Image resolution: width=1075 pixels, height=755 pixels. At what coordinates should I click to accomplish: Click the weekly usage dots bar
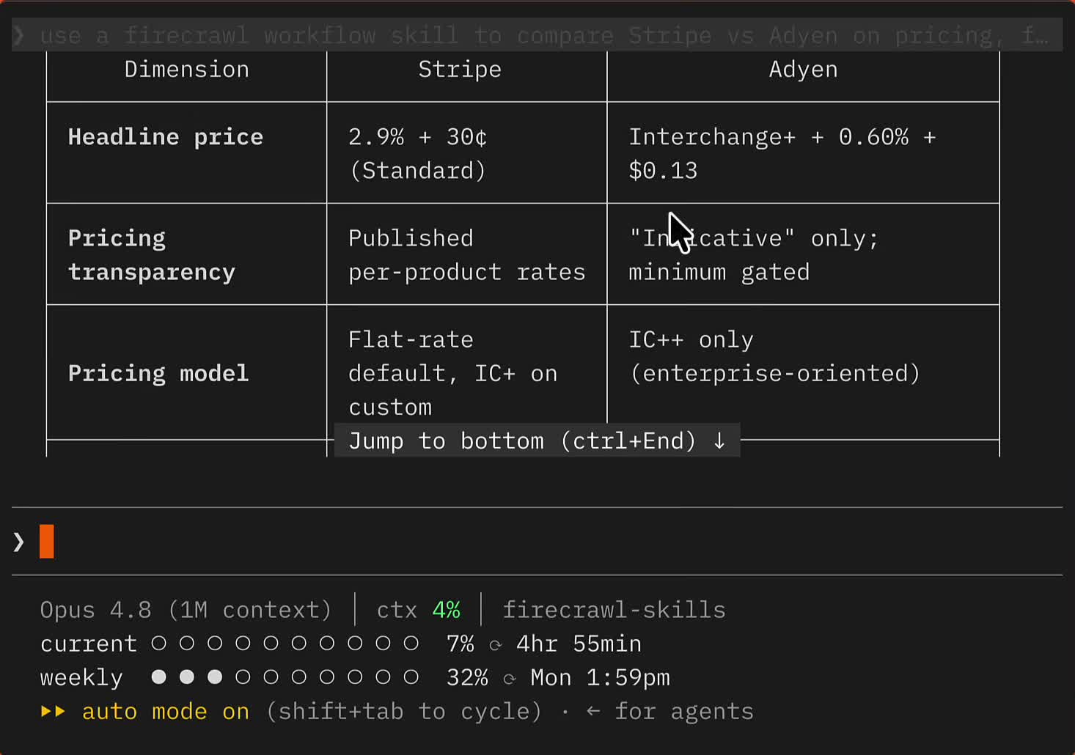coord(285,677)
